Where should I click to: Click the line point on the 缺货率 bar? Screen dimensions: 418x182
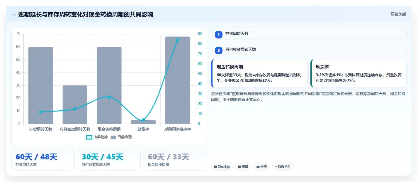click(x=143, y=120)
